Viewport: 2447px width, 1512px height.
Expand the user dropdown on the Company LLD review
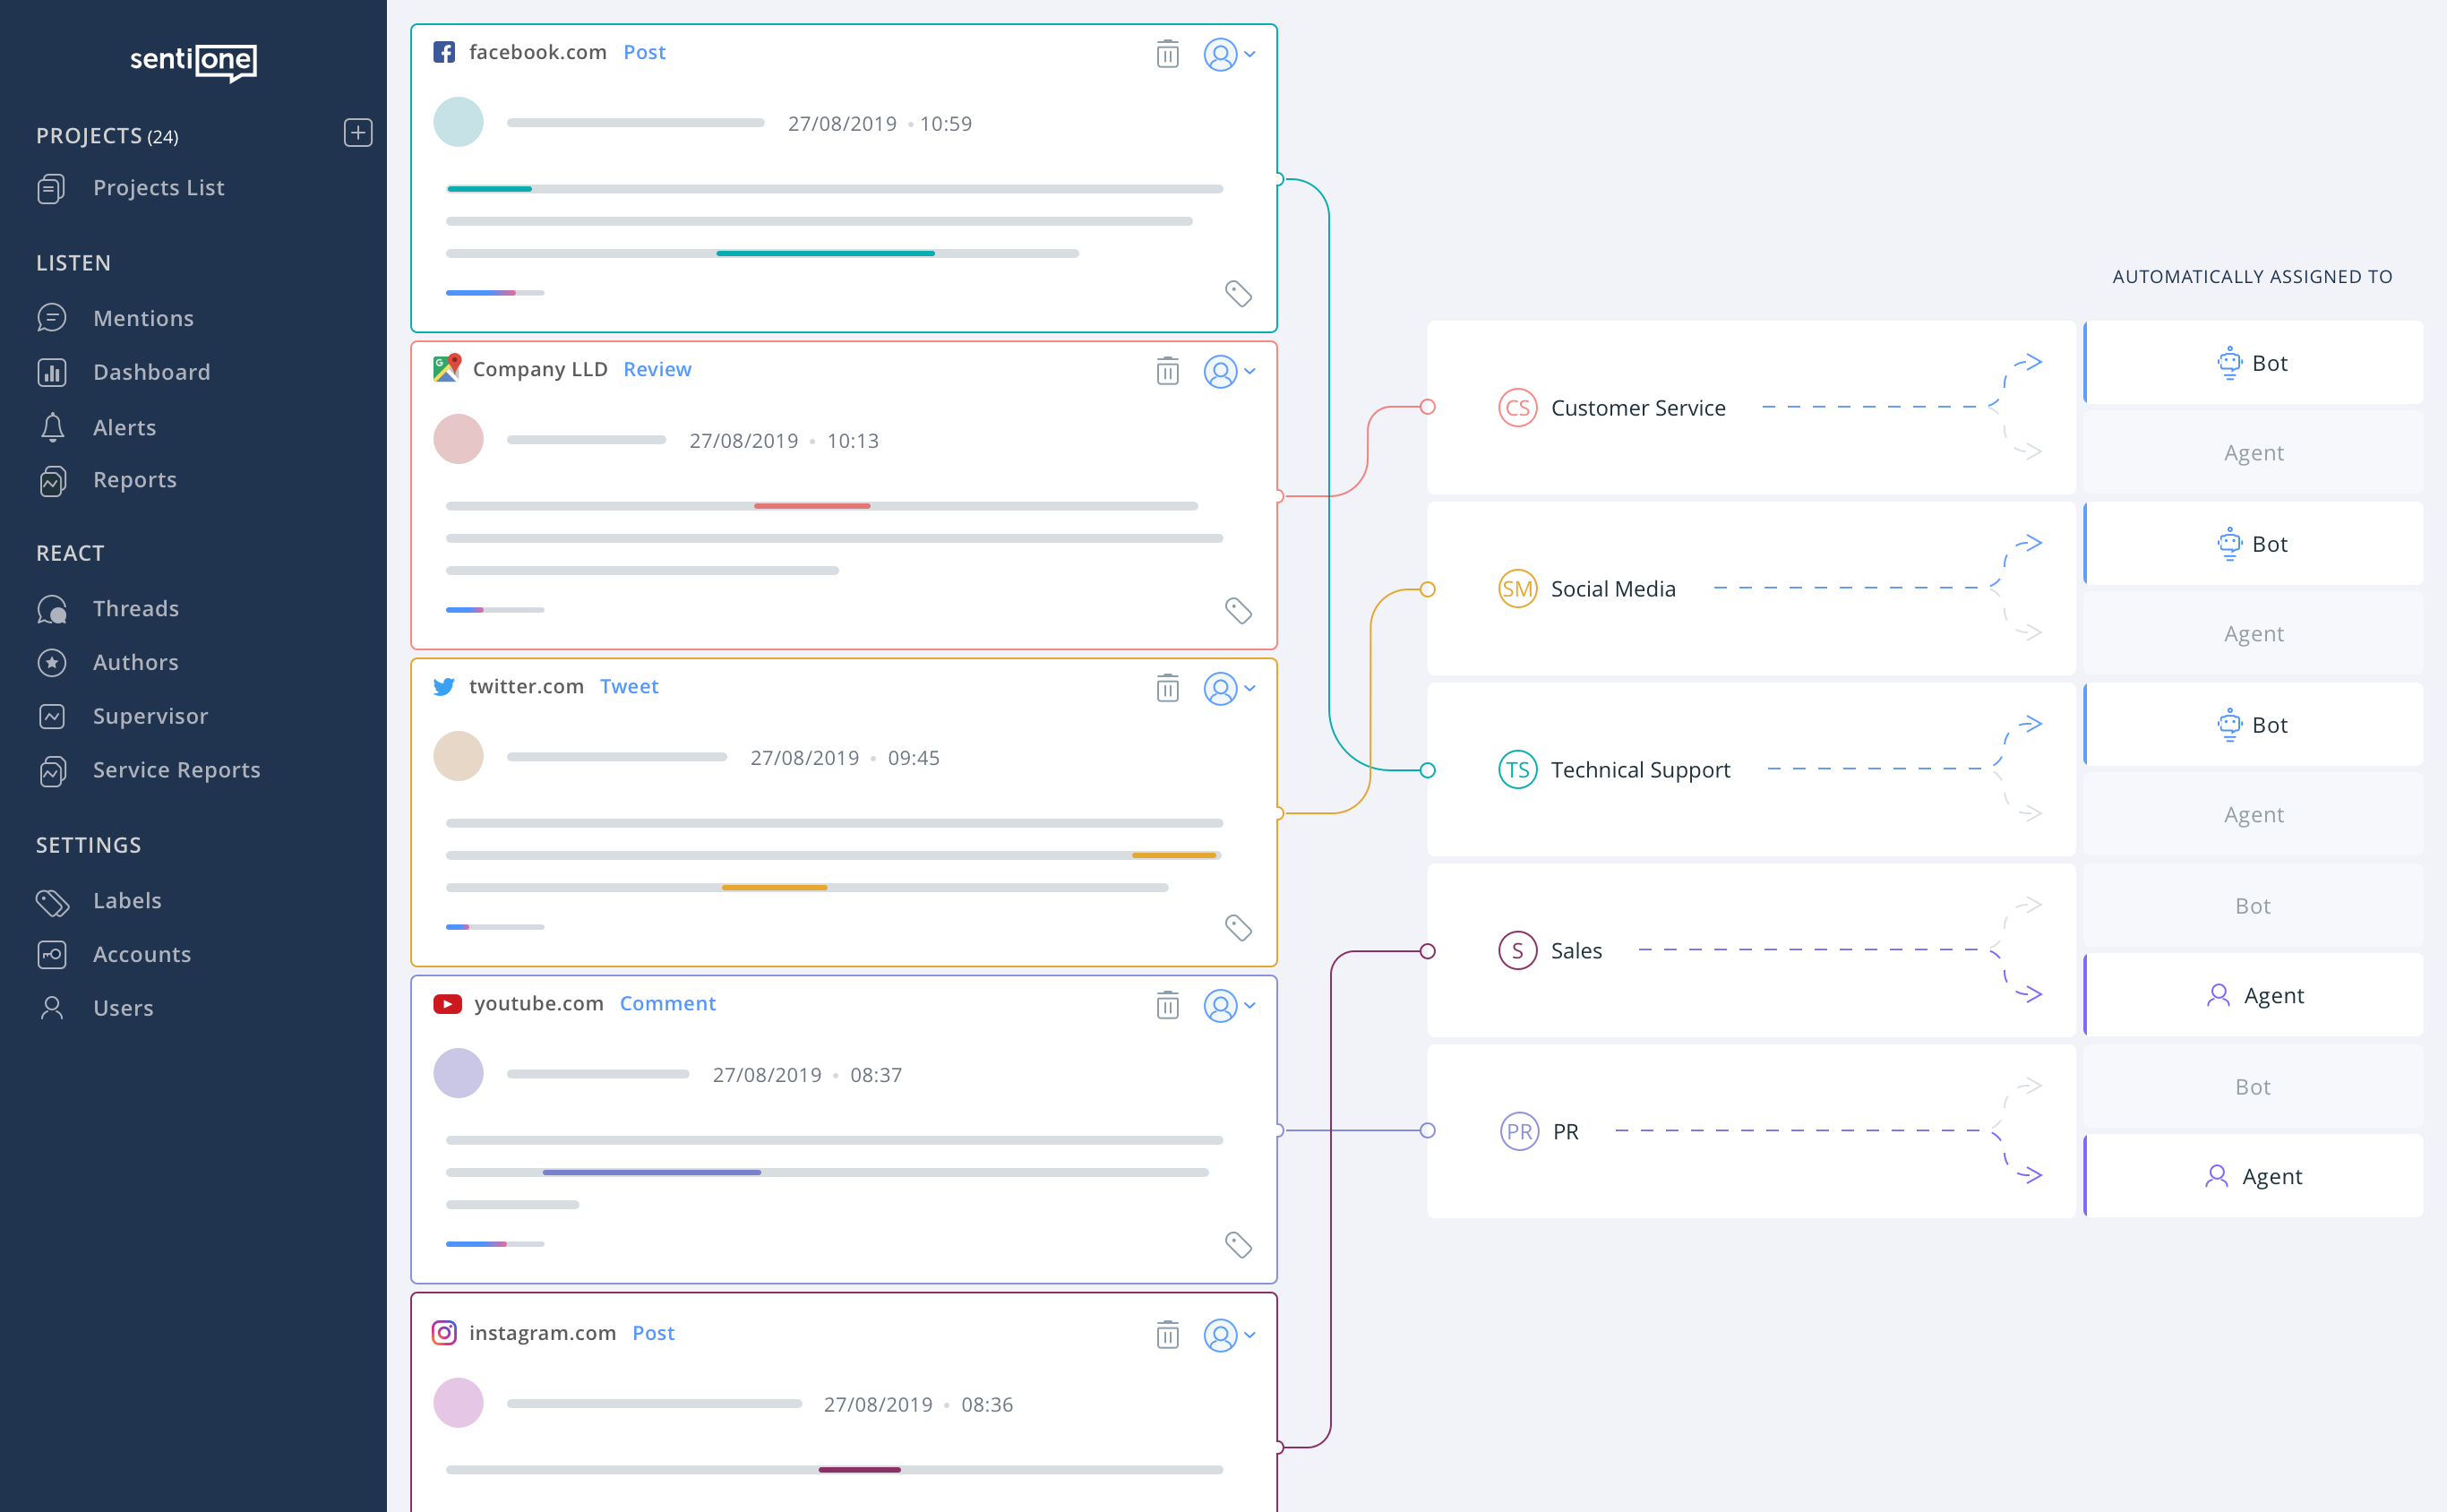coord(1228,371)
